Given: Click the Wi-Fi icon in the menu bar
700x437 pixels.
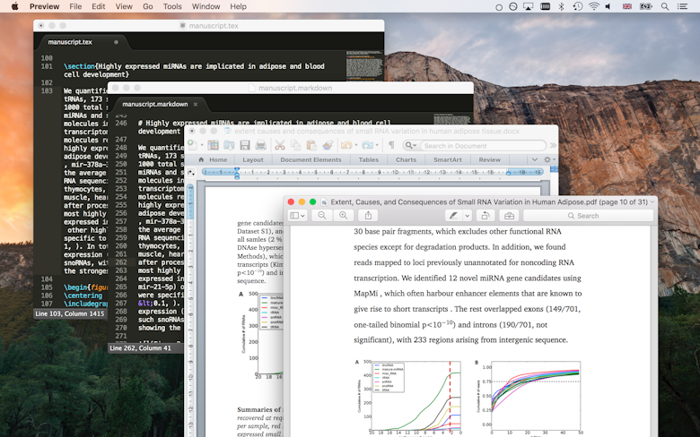Looking at the screenshot, I should (x=594, y=6).
